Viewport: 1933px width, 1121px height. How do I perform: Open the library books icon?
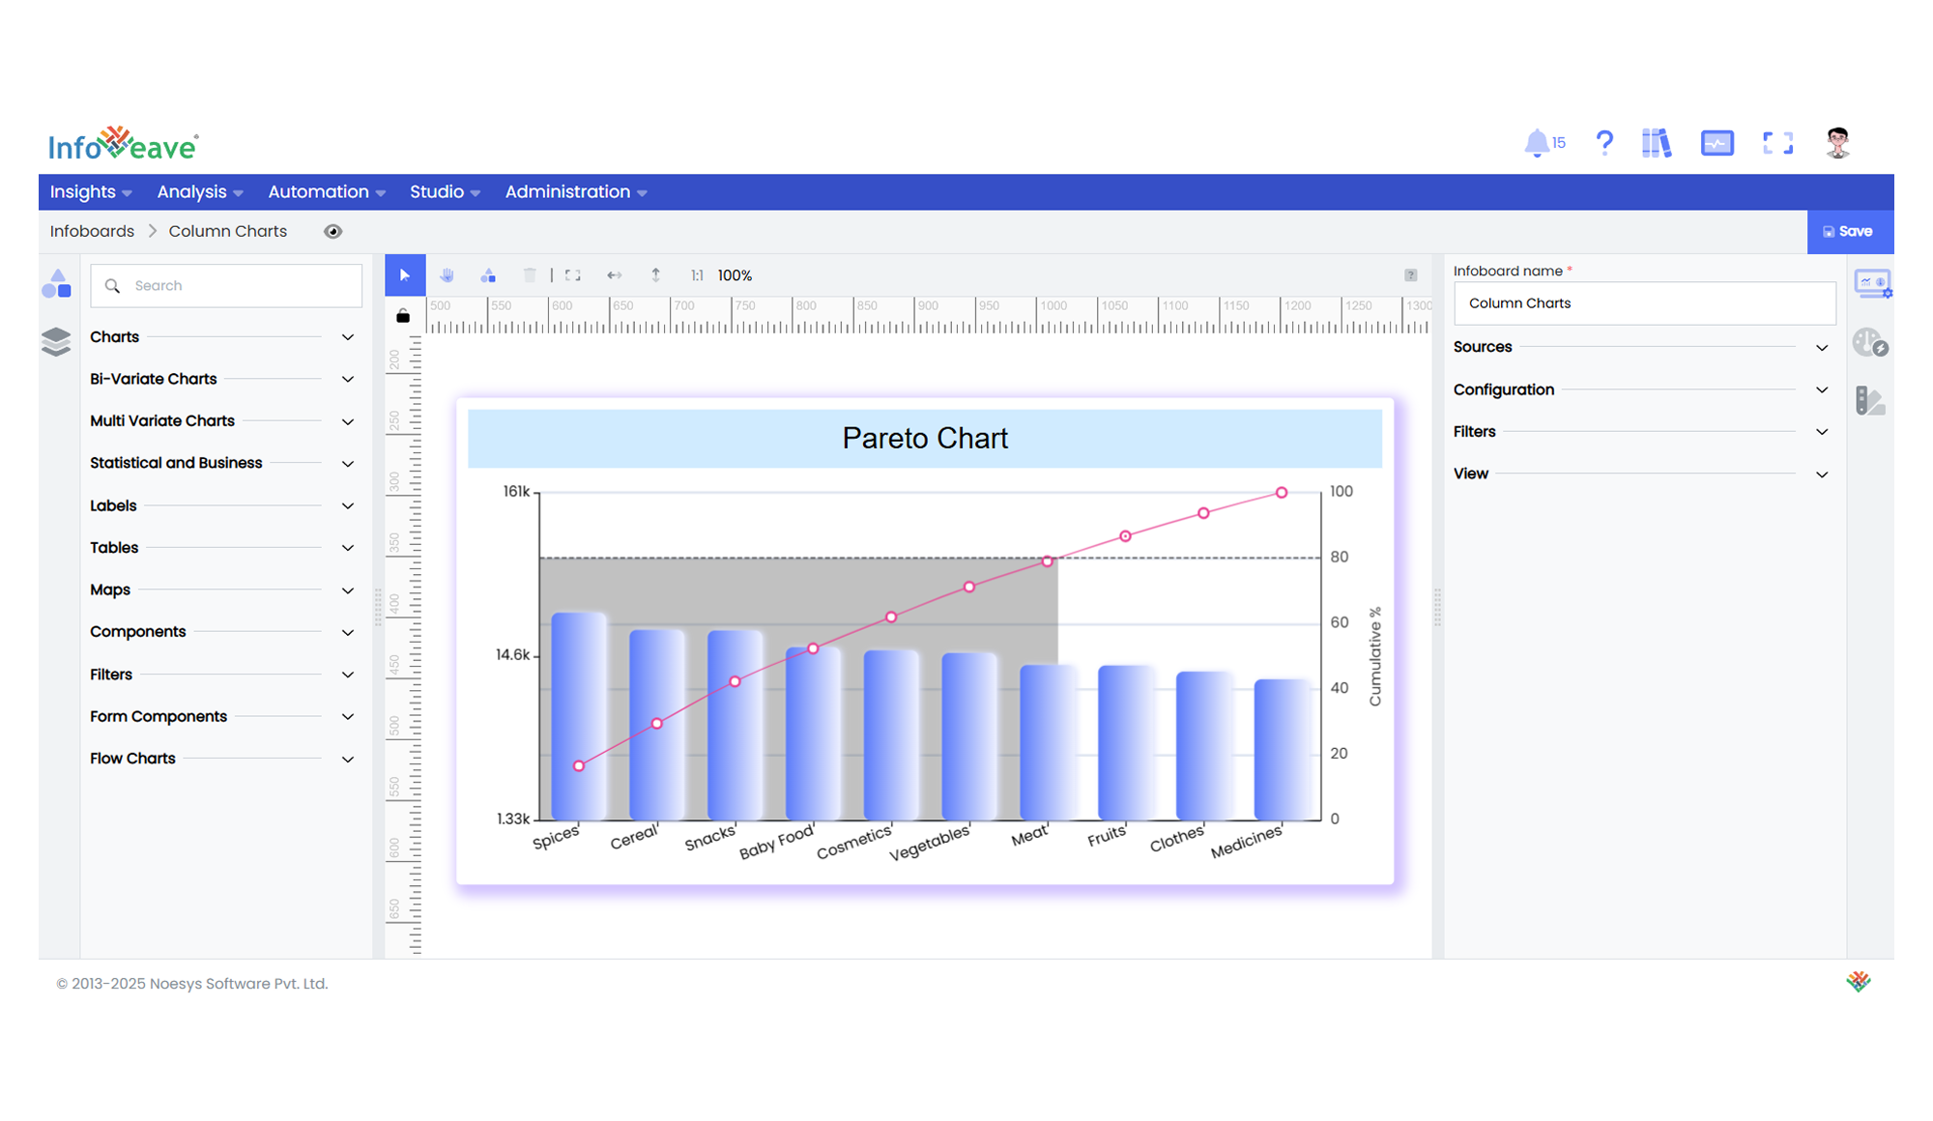pos(1657,143)
